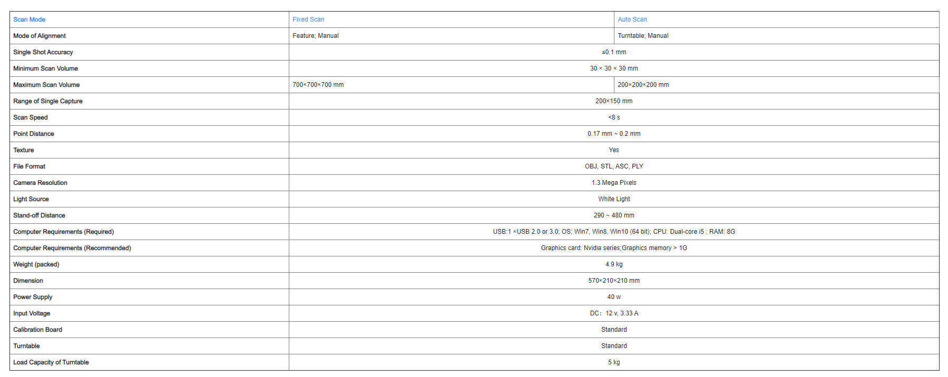The height and width of the screenshot is (377, 948).
Task: Click the '200×150 mm' value
Action: tap(614, 101)
